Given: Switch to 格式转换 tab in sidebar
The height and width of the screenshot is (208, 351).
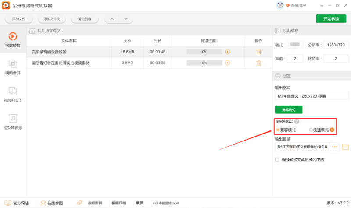Looking at the screenshot, I should (x=13, y=39).
